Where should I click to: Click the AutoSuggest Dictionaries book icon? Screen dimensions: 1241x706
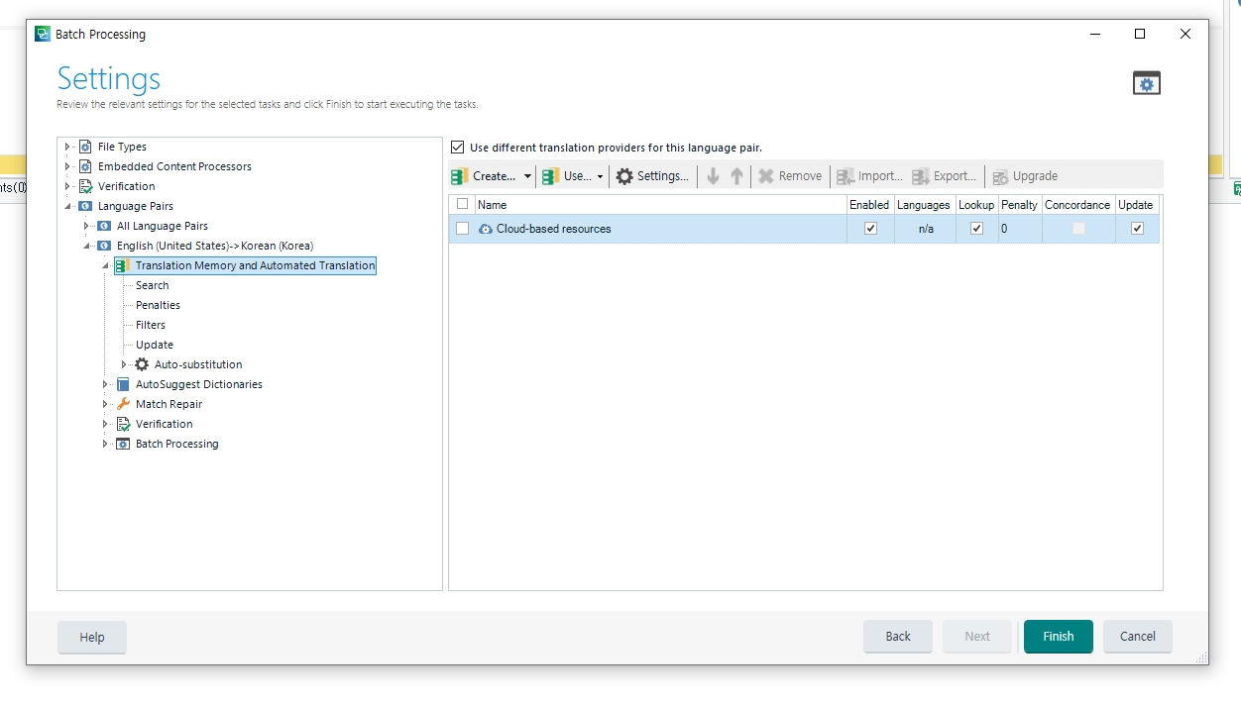123,384
